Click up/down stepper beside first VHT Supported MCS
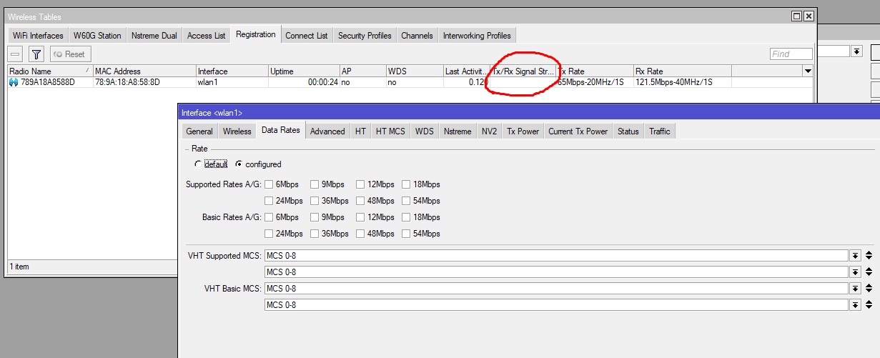Image resolution: width=880 pixels, height=358 pixels. pyautogui.click(x=869, y=255)
